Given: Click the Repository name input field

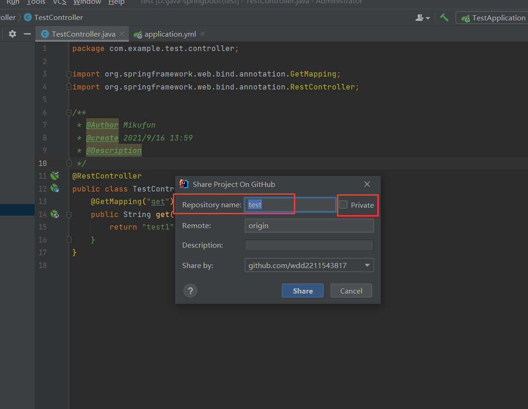Looking at the screenshot, I should pos(290,205).
